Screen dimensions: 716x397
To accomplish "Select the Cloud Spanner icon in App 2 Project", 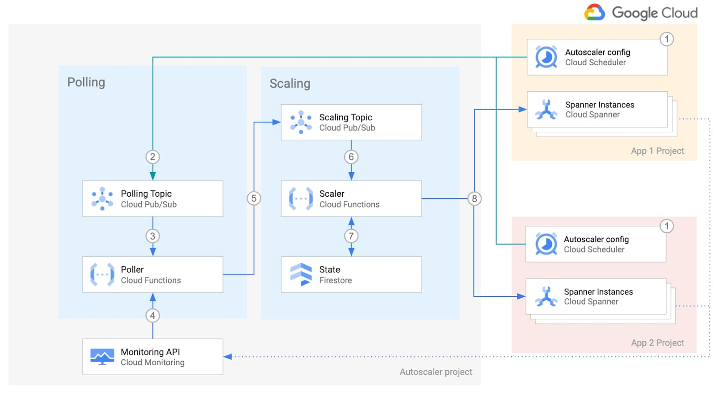I will tap(546, 296).
